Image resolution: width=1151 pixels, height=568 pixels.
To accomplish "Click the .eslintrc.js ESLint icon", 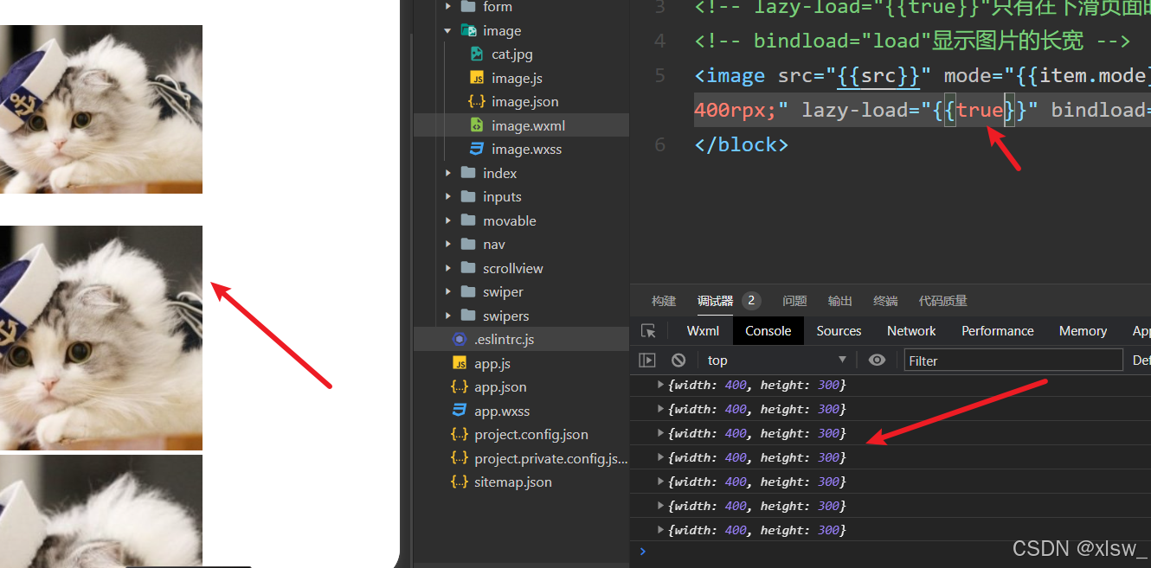I will pyautogui.click(x=460, y=339).
